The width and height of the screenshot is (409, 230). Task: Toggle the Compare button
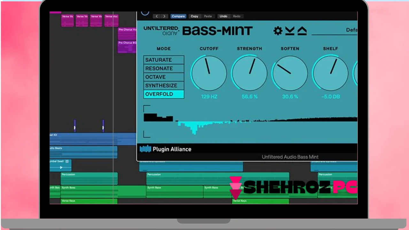click(x=178, y=16)
